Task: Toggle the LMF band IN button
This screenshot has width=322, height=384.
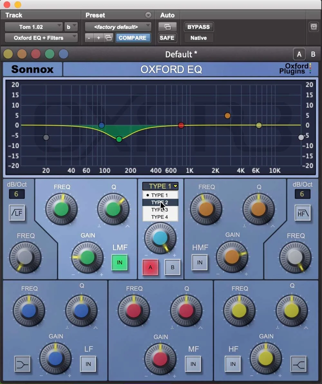Action: [119, 263]
